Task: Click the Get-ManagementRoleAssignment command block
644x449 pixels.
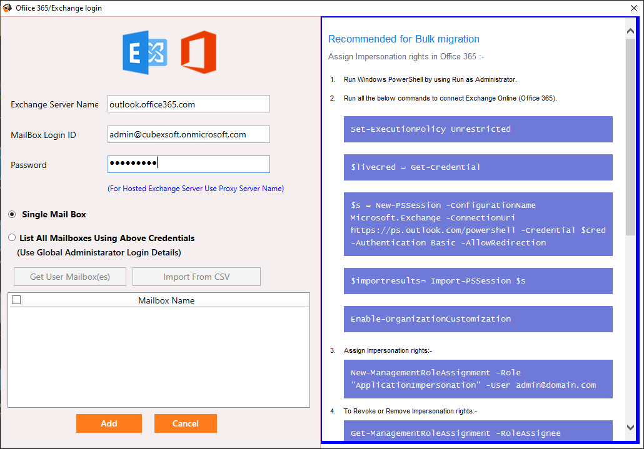Action: 478,431
